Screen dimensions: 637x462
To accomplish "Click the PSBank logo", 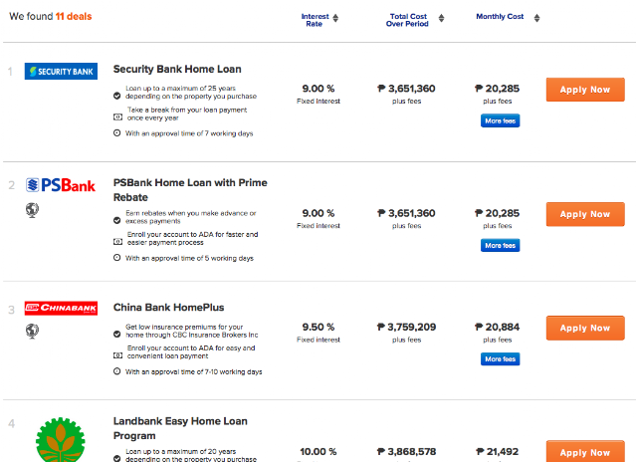I will tap(61, 185).
